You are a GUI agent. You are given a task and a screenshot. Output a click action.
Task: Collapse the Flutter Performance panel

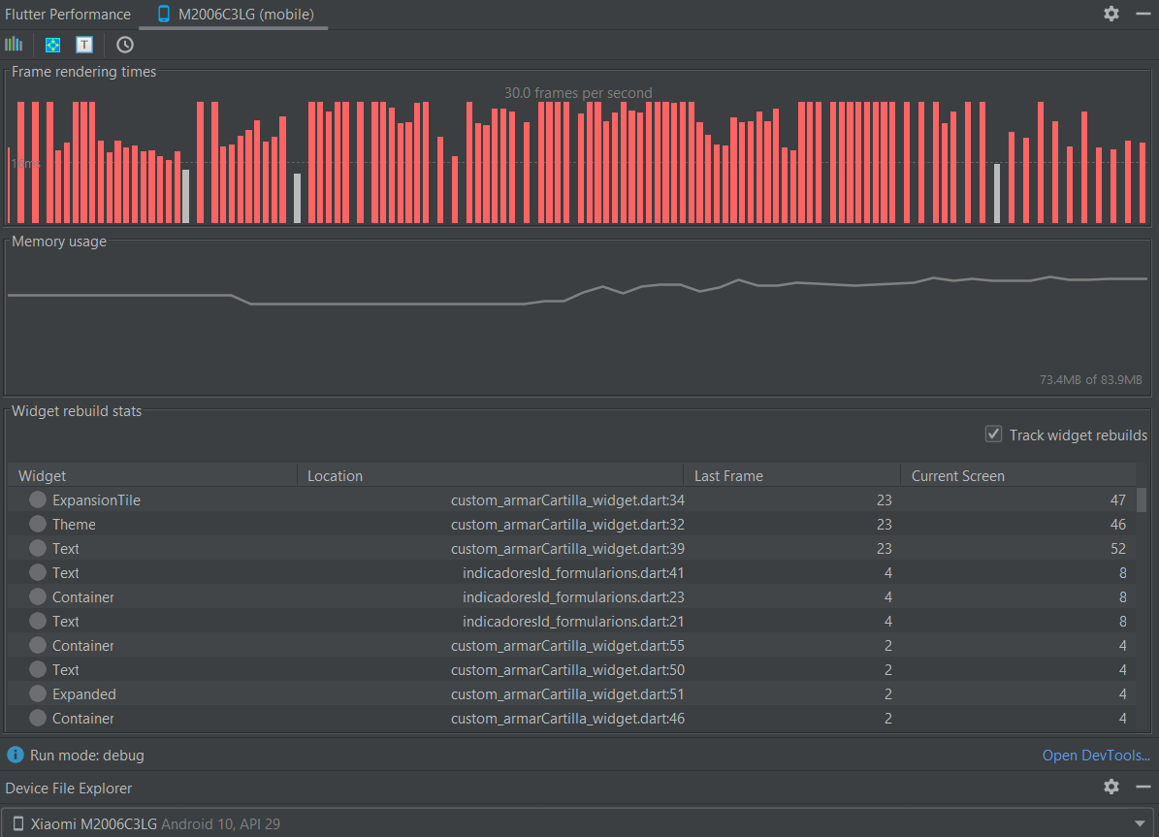(1142, 14)
